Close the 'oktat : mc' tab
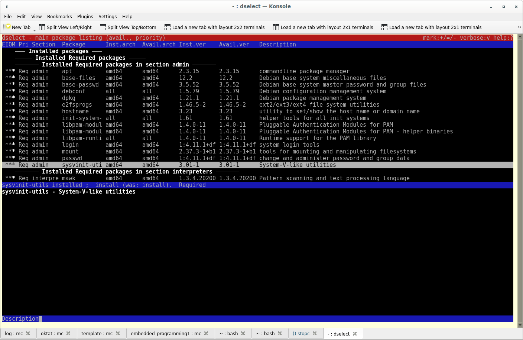Screen dimensions: 523x340 (x=68, y=333)
